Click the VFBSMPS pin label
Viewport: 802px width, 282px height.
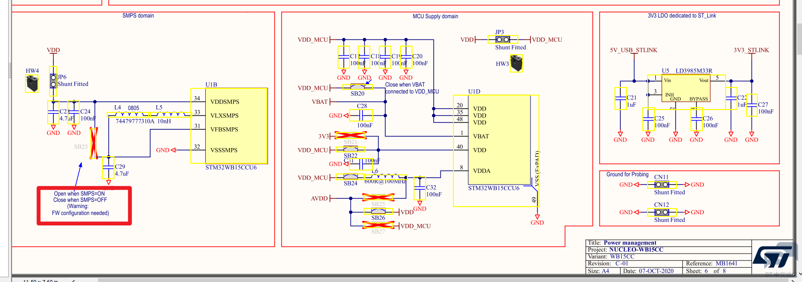coord(224,130)
